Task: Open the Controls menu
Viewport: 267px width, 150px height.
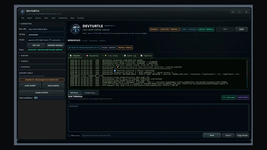Action: click(80, 18)
